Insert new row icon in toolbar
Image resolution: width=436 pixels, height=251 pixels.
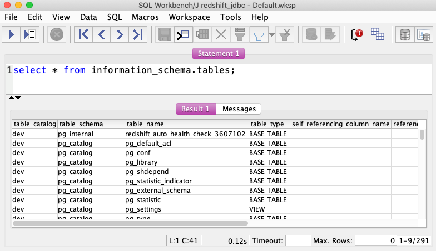pyautogui.click(x=184, y=34)
